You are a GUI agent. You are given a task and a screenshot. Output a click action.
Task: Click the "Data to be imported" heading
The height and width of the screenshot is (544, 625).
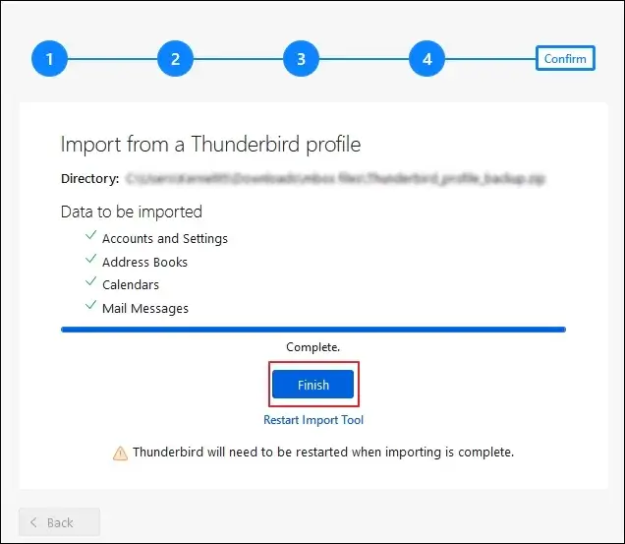click(132, 212)
